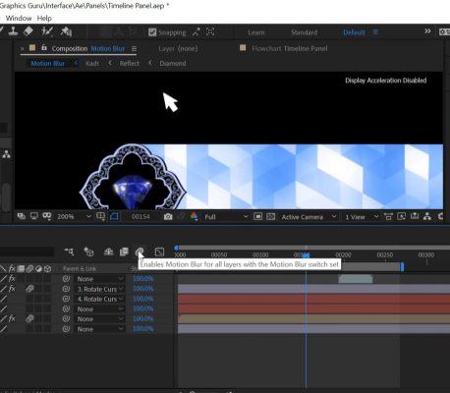Image resolution: width=450 pixels, height=393 pixels.
Task: Close the Composition Motion Blur panel tab
Action: pyautogui.click(x=23, y=48)
